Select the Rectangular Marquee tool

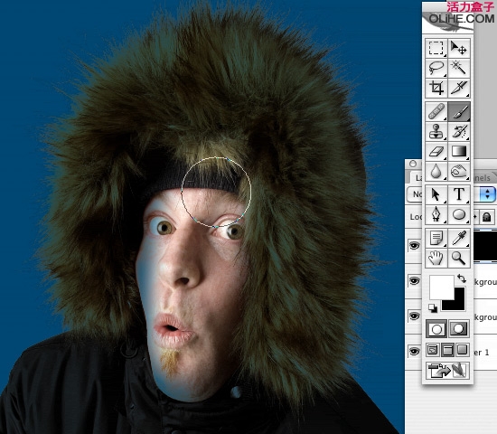(x=436, y=48)
